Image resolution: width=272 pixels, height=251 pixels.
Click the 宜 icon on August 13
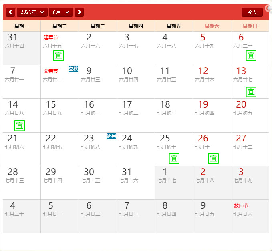(251, 92)
